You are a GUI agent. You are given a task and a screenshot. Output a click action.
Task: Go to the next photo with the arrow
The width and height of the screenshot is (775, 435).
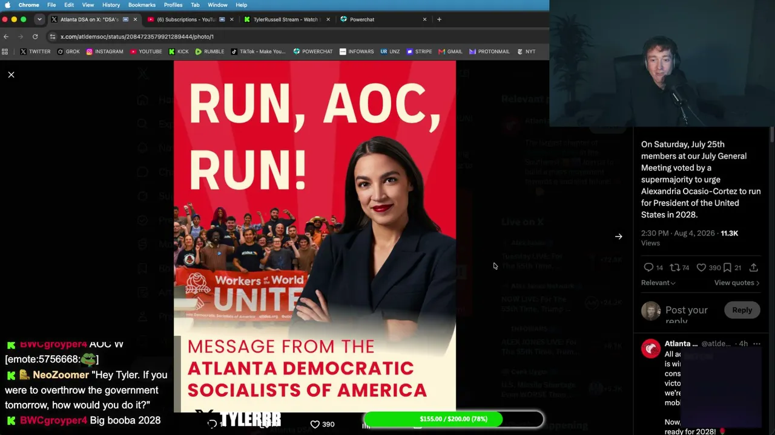pyautogui.click(x=618, y=237)
